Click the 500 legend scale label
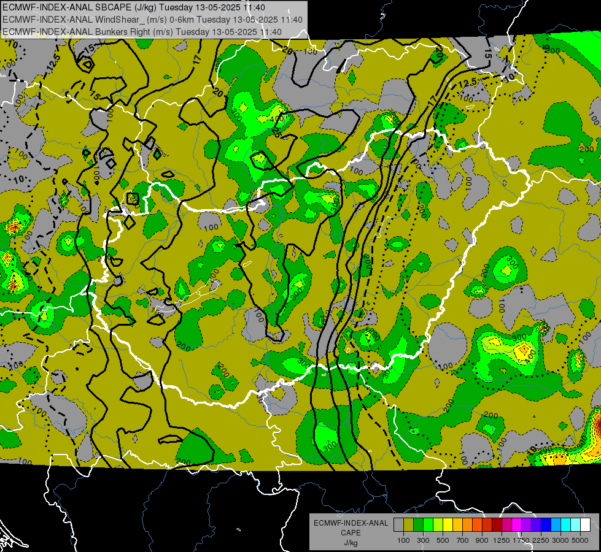Viewport: 601px width, 552px height. click(x=443, y=540)
